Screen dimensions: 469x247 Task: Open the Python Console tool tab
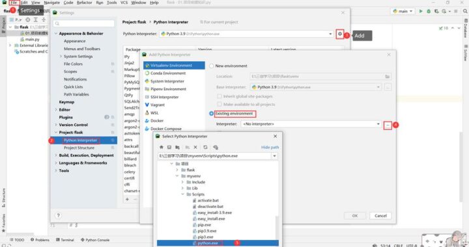pos(95,240)
